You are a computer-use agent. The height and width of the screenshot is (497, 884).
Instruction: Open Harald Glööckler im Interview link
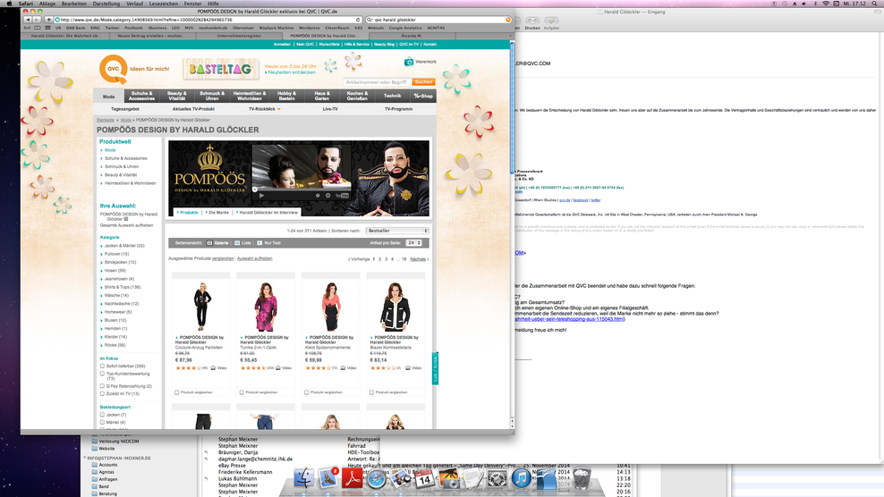(x=268, y=213)
